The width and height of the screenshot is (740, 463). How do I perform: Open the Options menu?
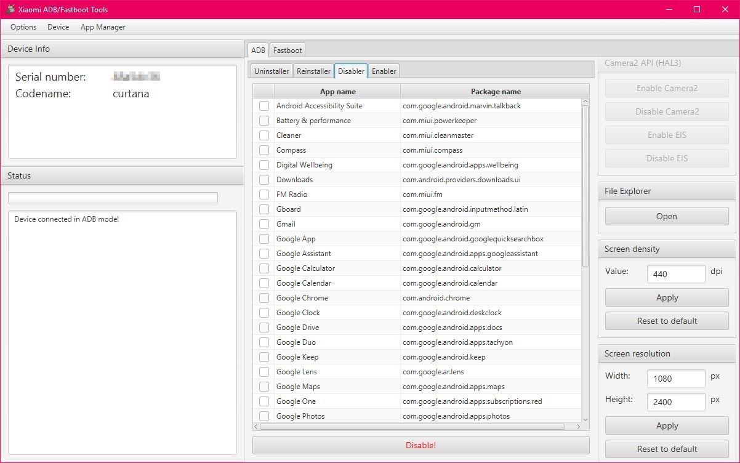23,27
